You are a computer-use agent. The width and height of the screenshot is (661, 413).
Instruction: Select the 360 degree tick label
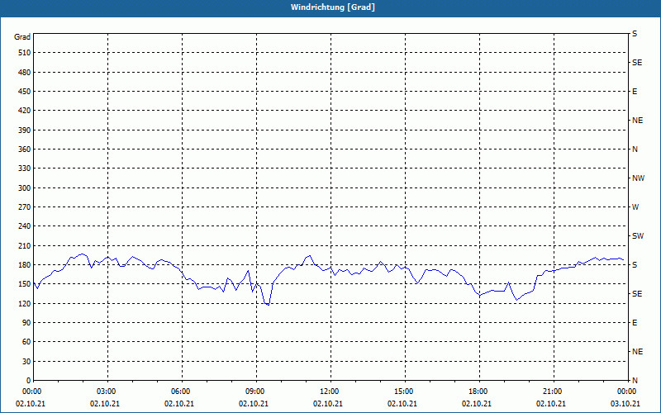(25, 150)
